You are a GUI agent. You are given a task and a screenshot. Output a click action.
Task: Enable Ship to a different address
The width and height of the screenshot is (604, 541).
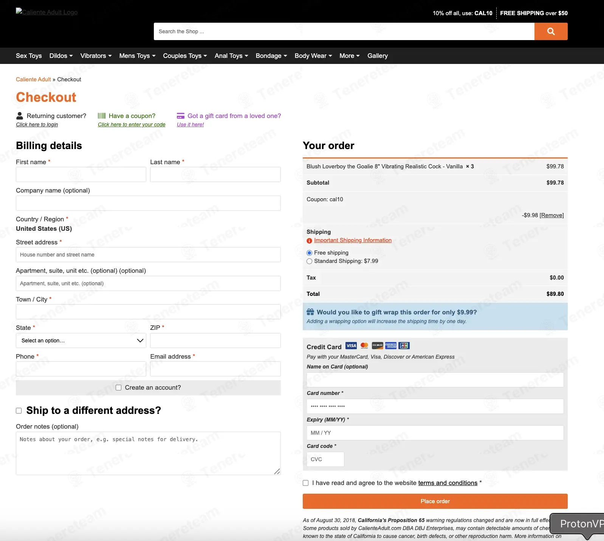pos(19,411)
